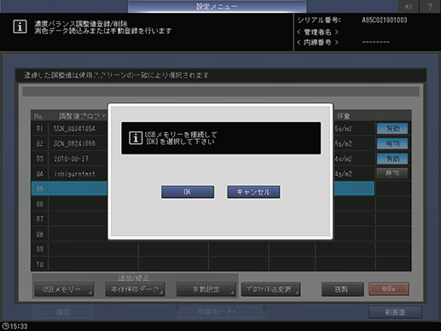Select the 設定メニュー title tab
441x331 pixels.
pos(217,6)
